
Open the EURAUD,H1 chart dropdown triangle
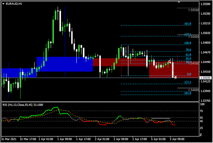pos(3,4)
